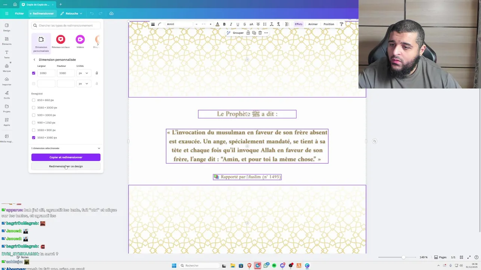Image resolution: width=481 pixels, height=270 pixels.
Task: Select the Réseaux sociaux category
Action: [x=61, y=42]
